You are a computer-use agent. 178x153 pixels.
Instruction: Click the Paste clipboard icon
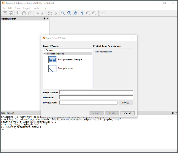pos(30,13)
